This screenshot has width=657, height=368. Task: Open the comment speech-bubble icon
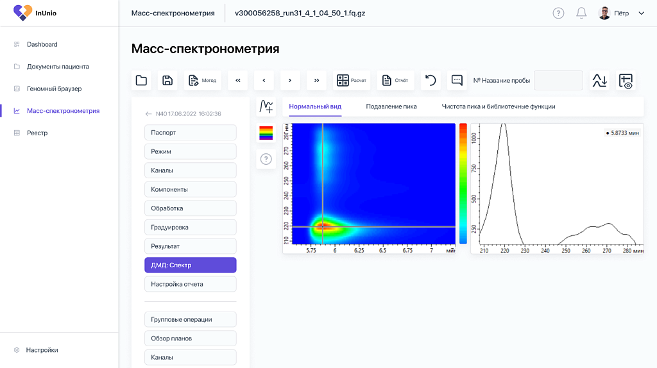tap(457, 80)
